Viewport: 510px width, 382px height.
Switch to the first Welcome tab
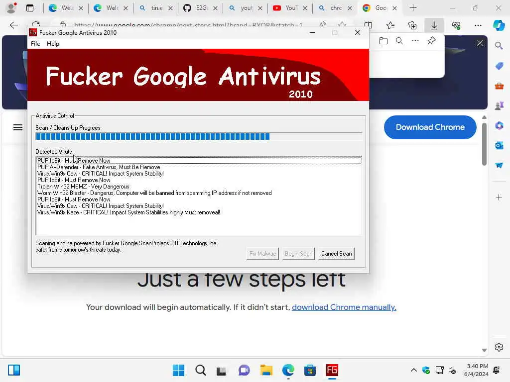click(x=65, y=8)
